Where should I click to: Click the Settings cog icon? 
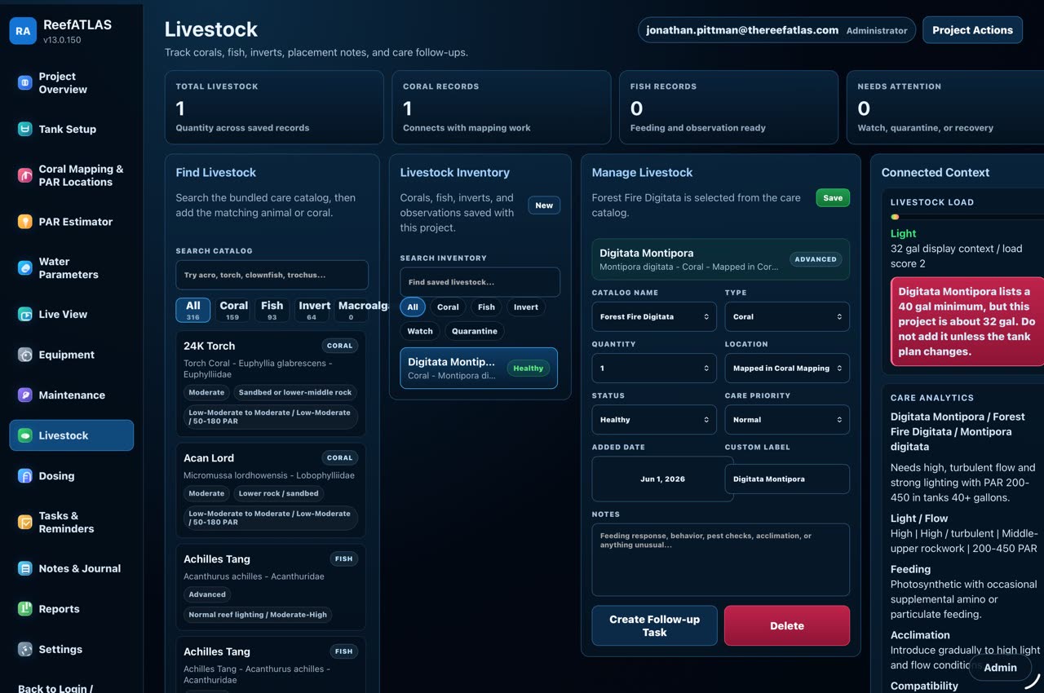point(25,649)
